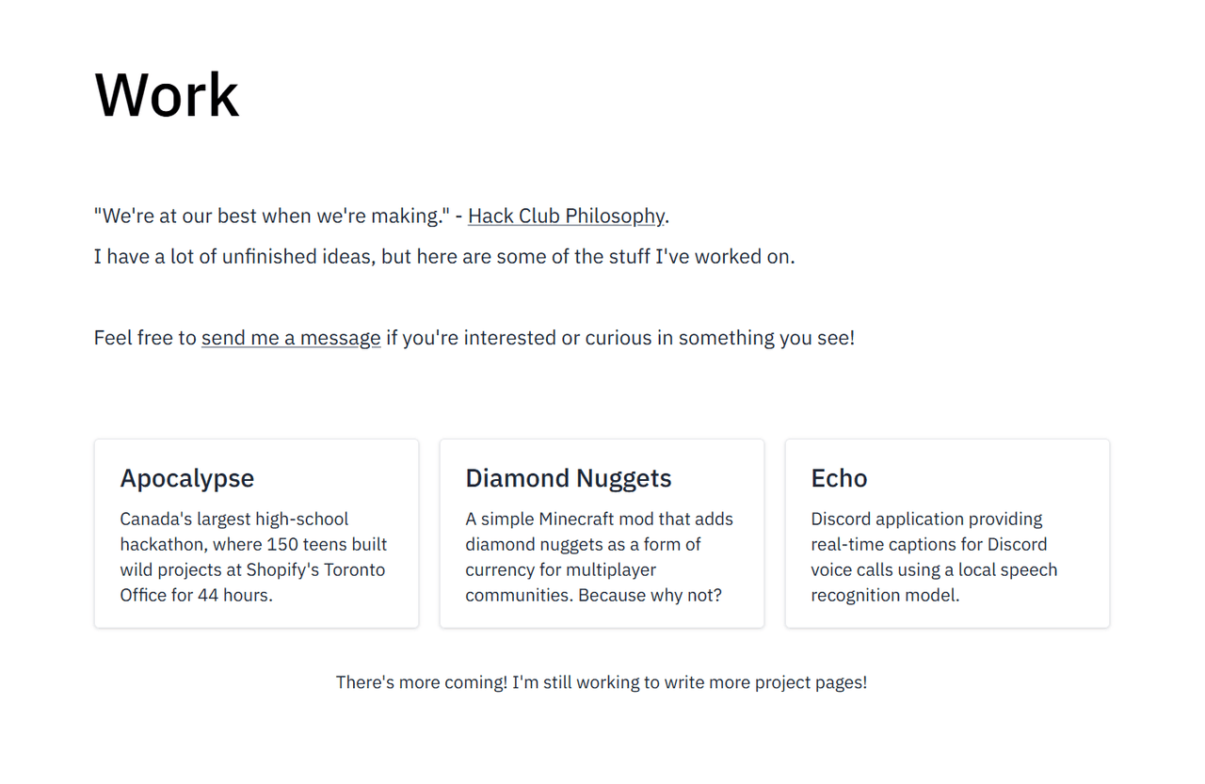
Task: Click the "Office for 44 hours." line
Action: [196, 595]
